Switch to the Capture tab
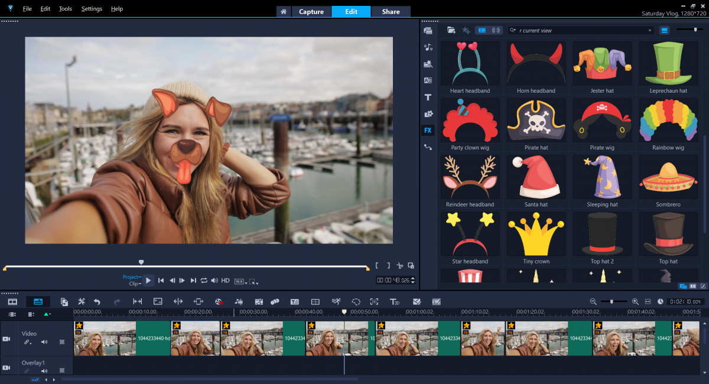 click(x=311, y=12)
